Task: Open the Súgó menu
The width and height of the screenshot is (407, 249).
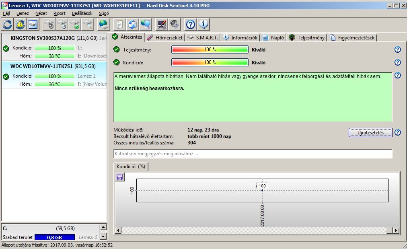Action: tap(104, 13)
